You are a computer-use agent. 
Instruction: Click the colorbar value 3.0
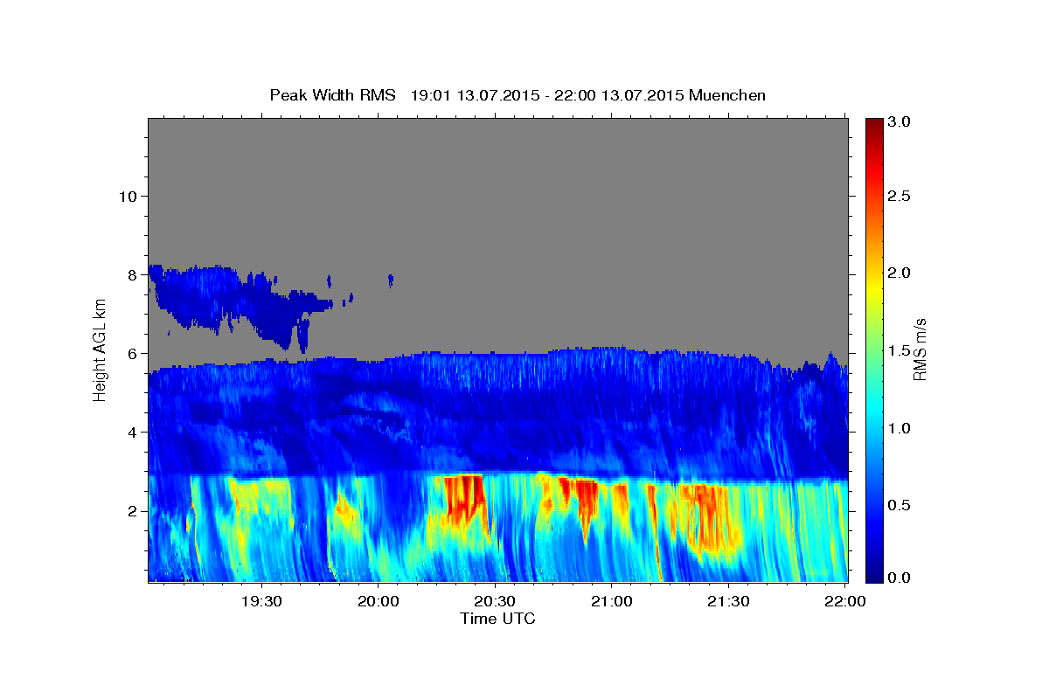899,121
